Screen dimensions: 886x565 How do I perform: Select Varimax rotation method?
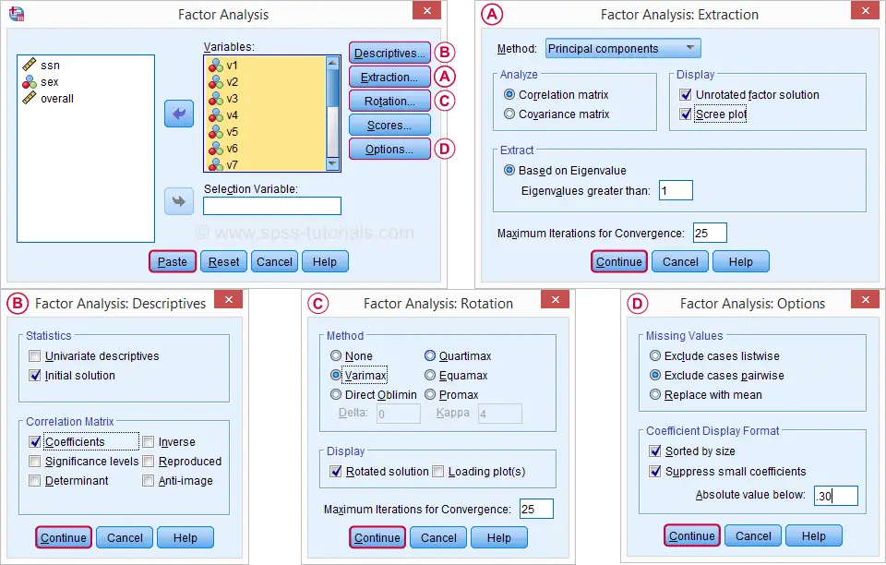[x=336, y=375]
